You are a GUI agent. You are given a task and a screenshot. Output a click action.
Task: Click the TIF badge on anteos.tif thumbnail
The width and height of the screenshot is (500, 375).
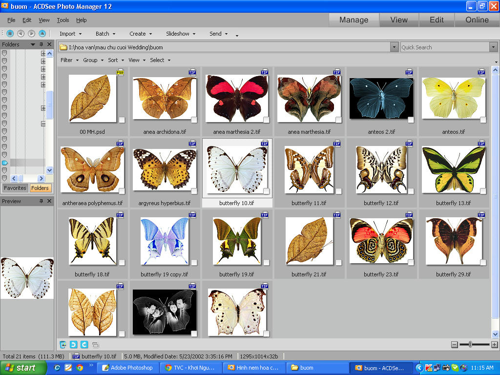coord(481,72)
